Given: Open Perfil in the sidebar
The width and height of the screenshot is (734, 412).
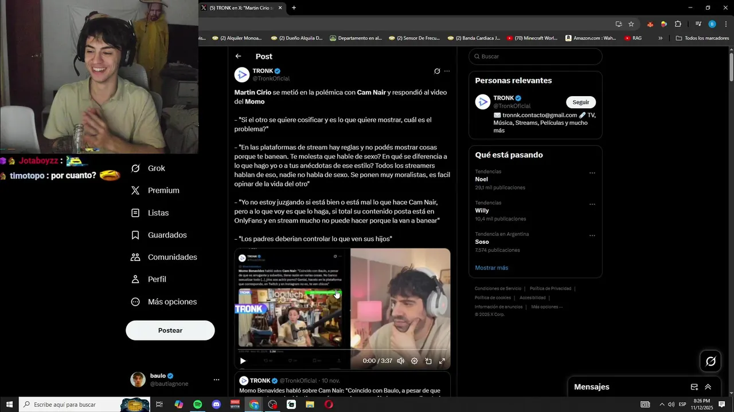Looking at the screenshot, I should (x=149, y=279).
